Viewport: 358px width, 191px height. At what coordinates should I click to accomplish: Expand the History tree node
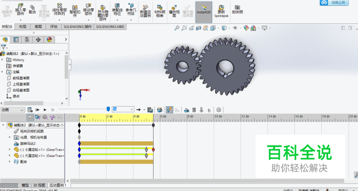(x=2, y=60)
